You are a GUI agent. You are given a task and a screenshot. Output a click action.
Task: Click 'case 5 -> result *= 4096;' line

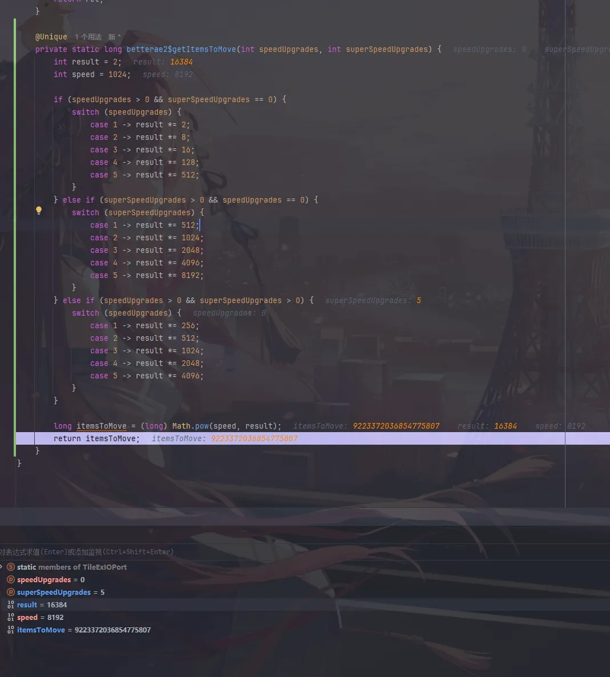[147, 376]
